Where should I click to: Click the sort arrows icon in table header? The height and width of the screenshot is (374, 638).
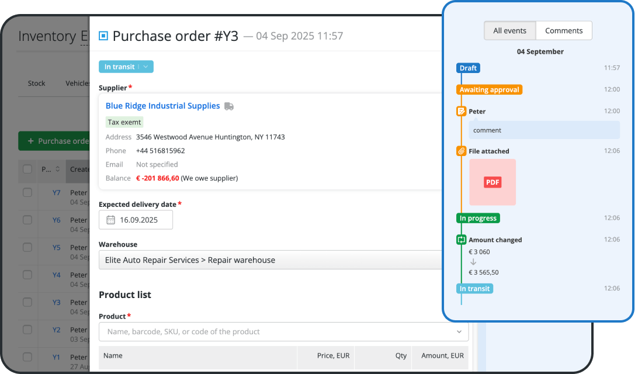pos(57,169)
